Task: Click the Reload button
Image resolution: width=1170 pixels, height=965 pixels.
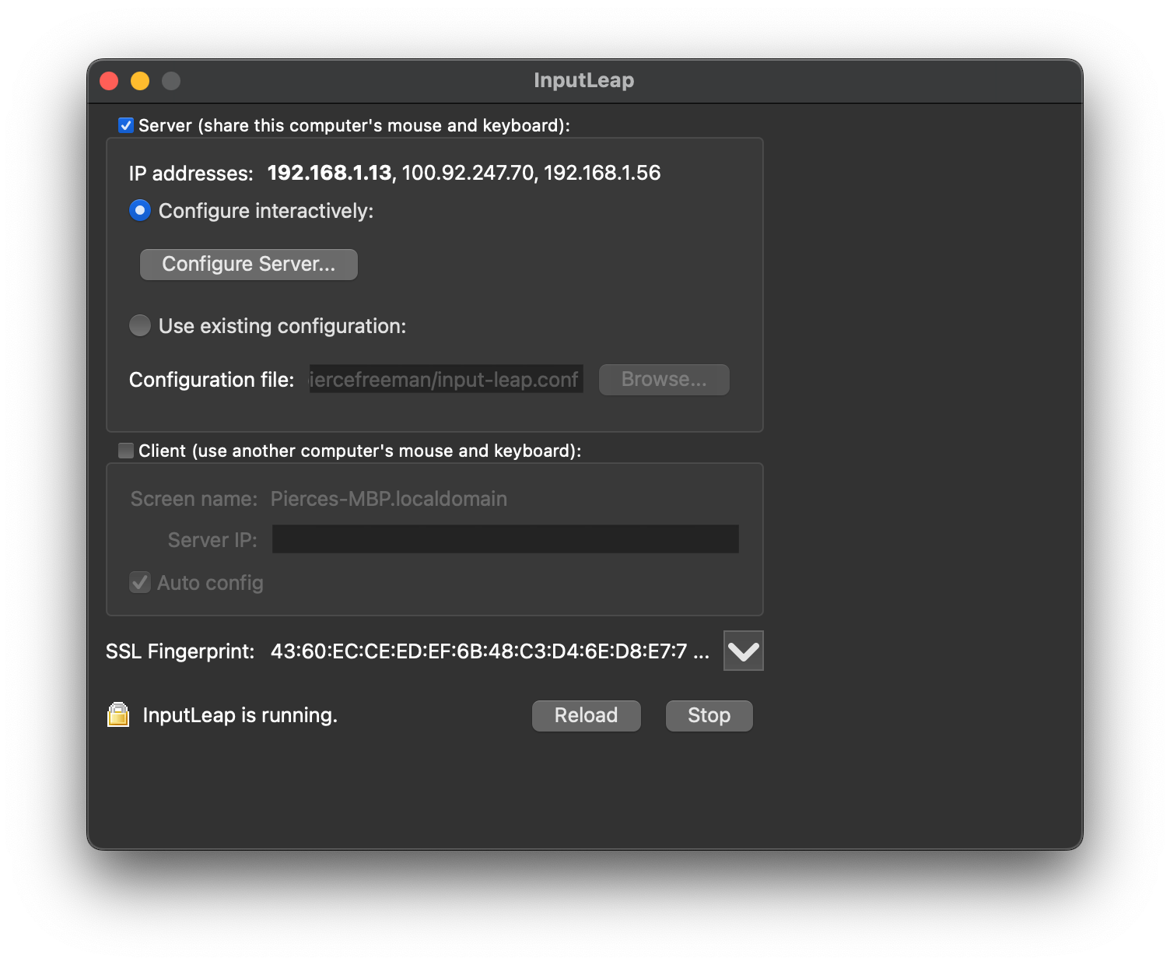Action: (x=587, y=716)
